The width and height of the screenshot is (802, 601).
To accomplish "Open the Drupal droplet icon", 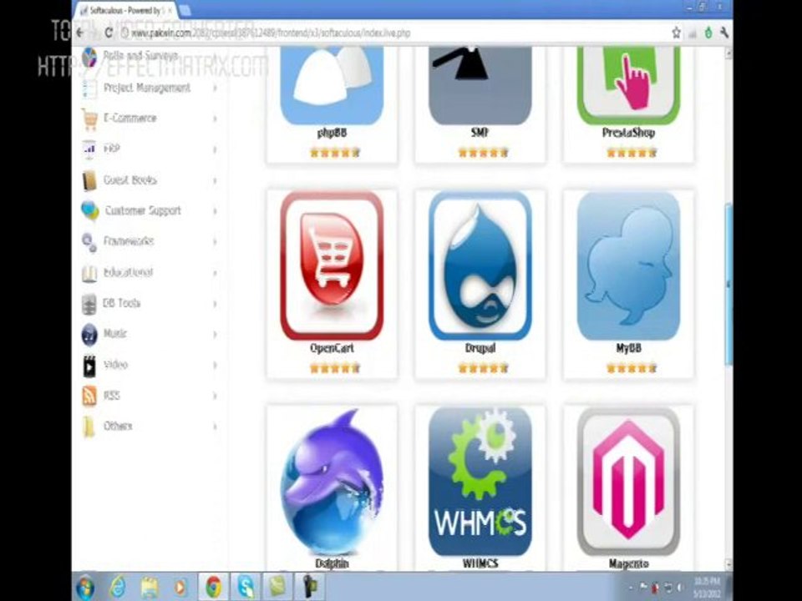I will pos(480,265).
